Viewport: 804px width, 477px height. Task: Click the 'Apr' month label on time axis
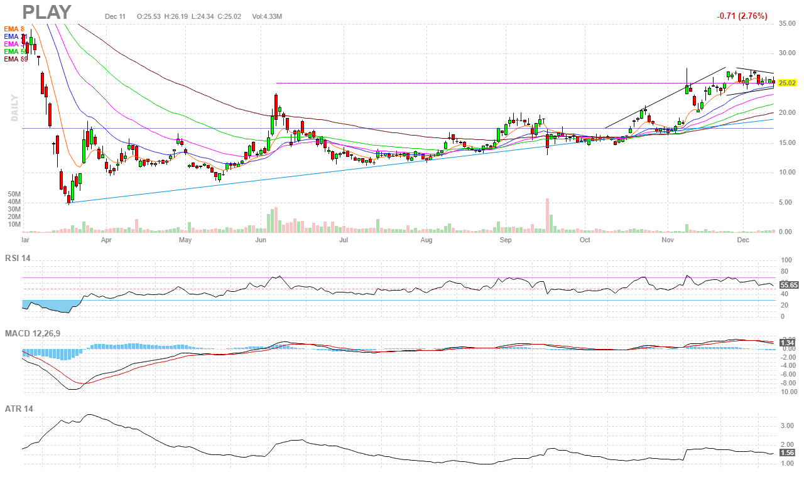[106, 240]
